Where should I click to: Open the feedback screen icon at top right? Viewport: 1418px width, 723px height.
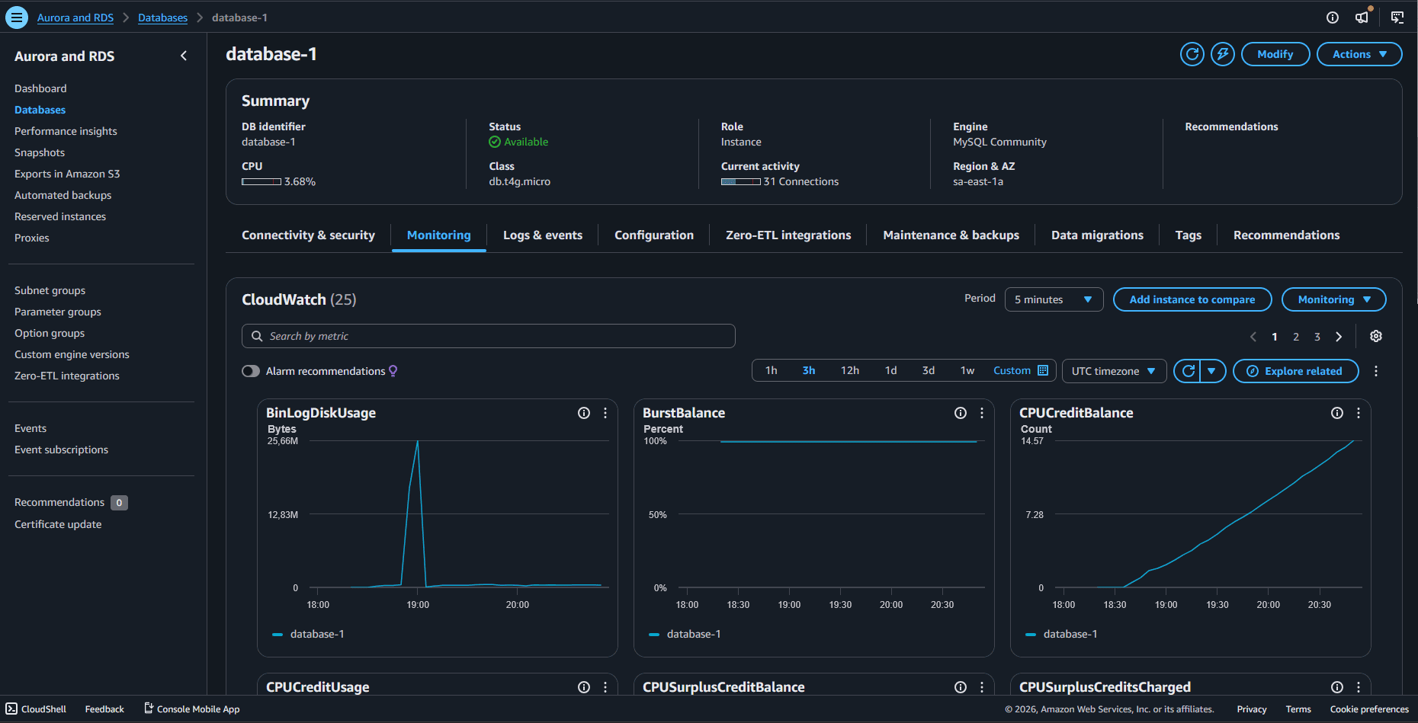click(x=1397, y=18)
